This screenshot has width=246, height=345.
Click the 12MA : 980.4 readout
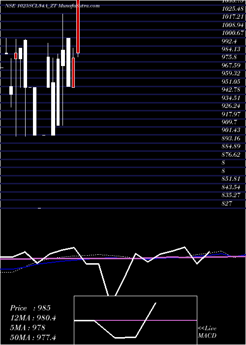[33, 318]
